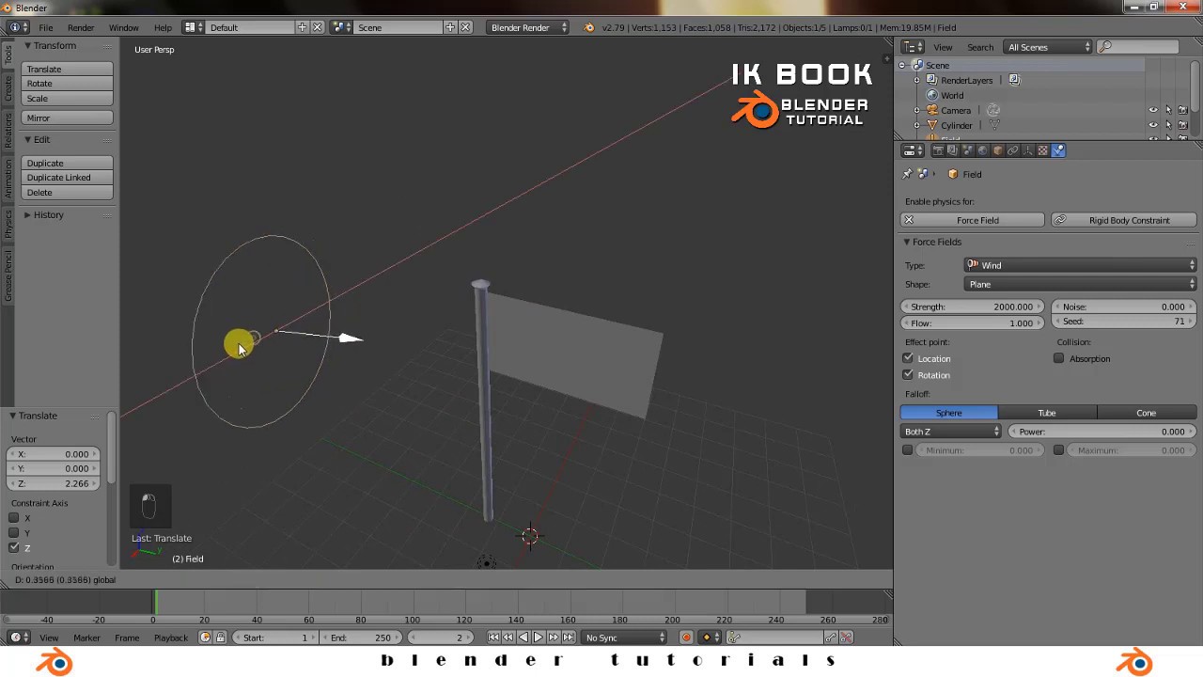Open the Window menu
Screen dimensions: 1203x677
pyautogui.click(x=123, y=28)
